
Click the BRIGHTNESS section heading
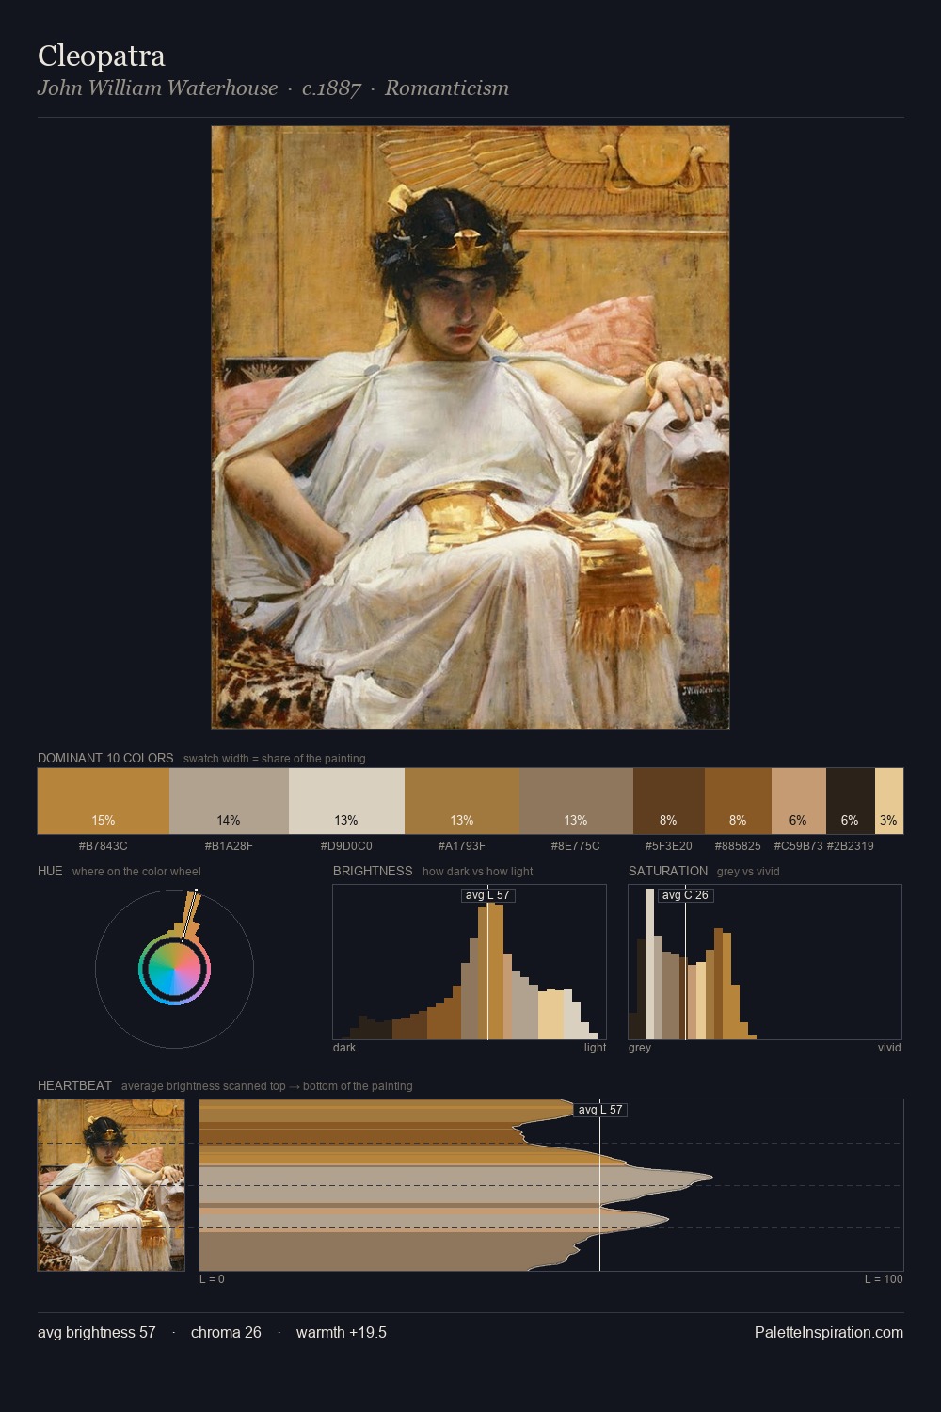tap(373, 871)
